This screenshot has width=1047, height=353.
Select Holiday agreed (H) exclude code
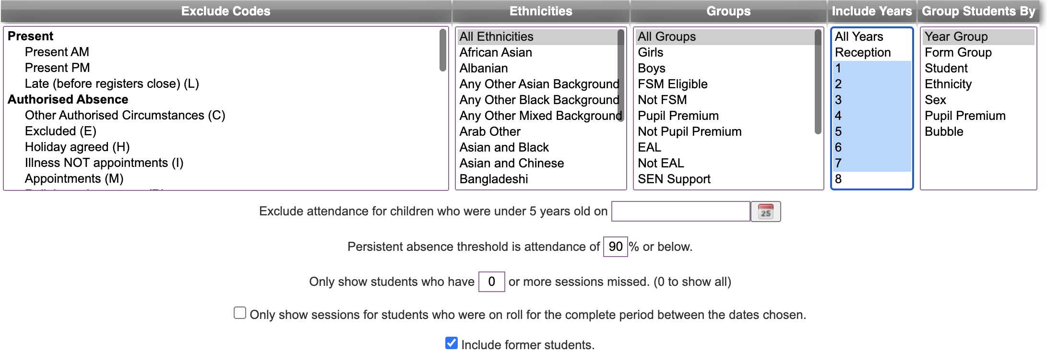coord(77,147)
